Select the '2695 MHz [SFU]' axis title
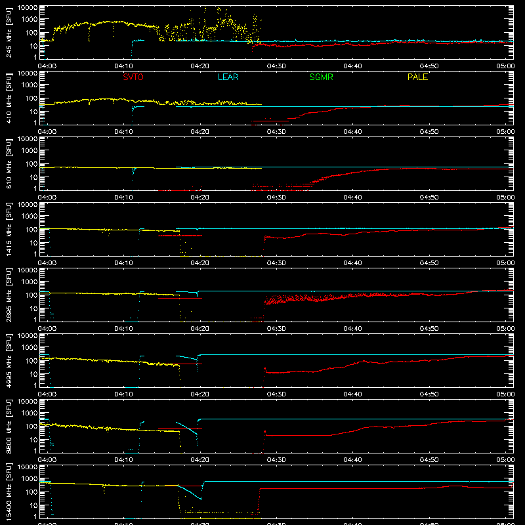 pyautogui.click(x=9, y=295)
